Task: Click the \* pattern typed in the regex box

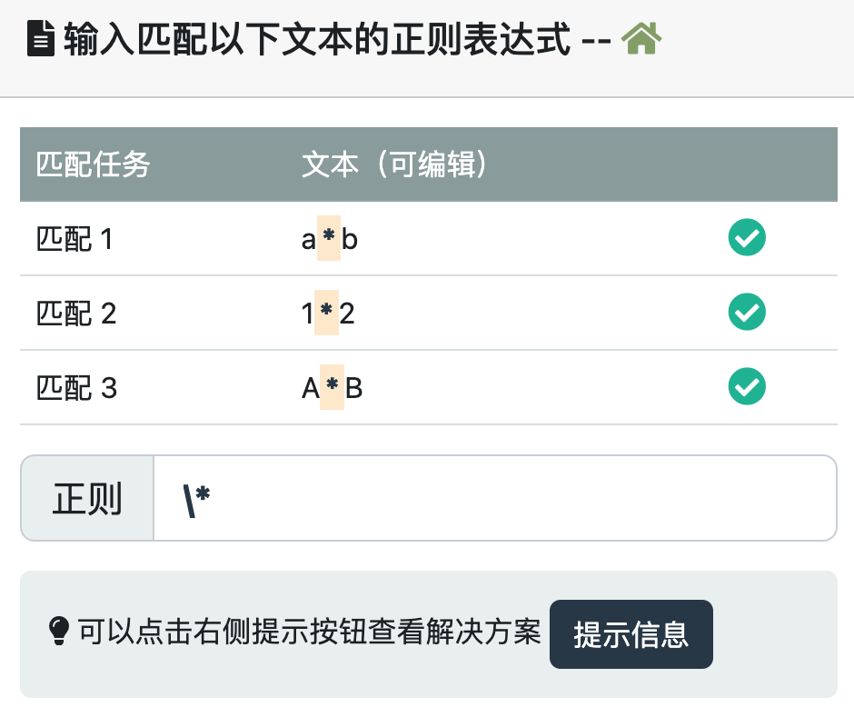Action: (197, 499)
